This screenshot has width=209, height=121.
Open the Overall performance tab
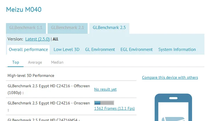(x=28, y=50)
